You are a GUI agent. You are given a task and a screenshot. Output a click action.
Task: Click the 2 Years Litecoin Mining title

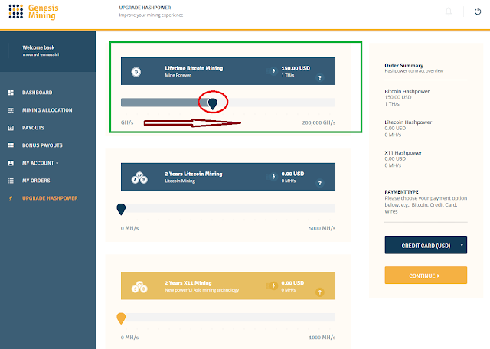click(194, 174)
